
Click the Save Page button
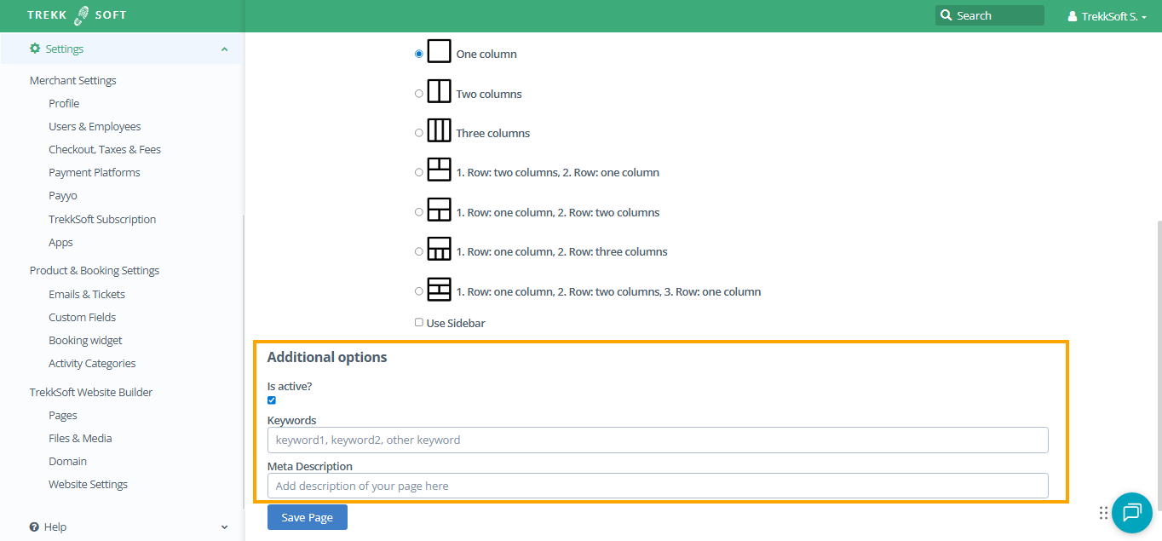coord(307,517)
